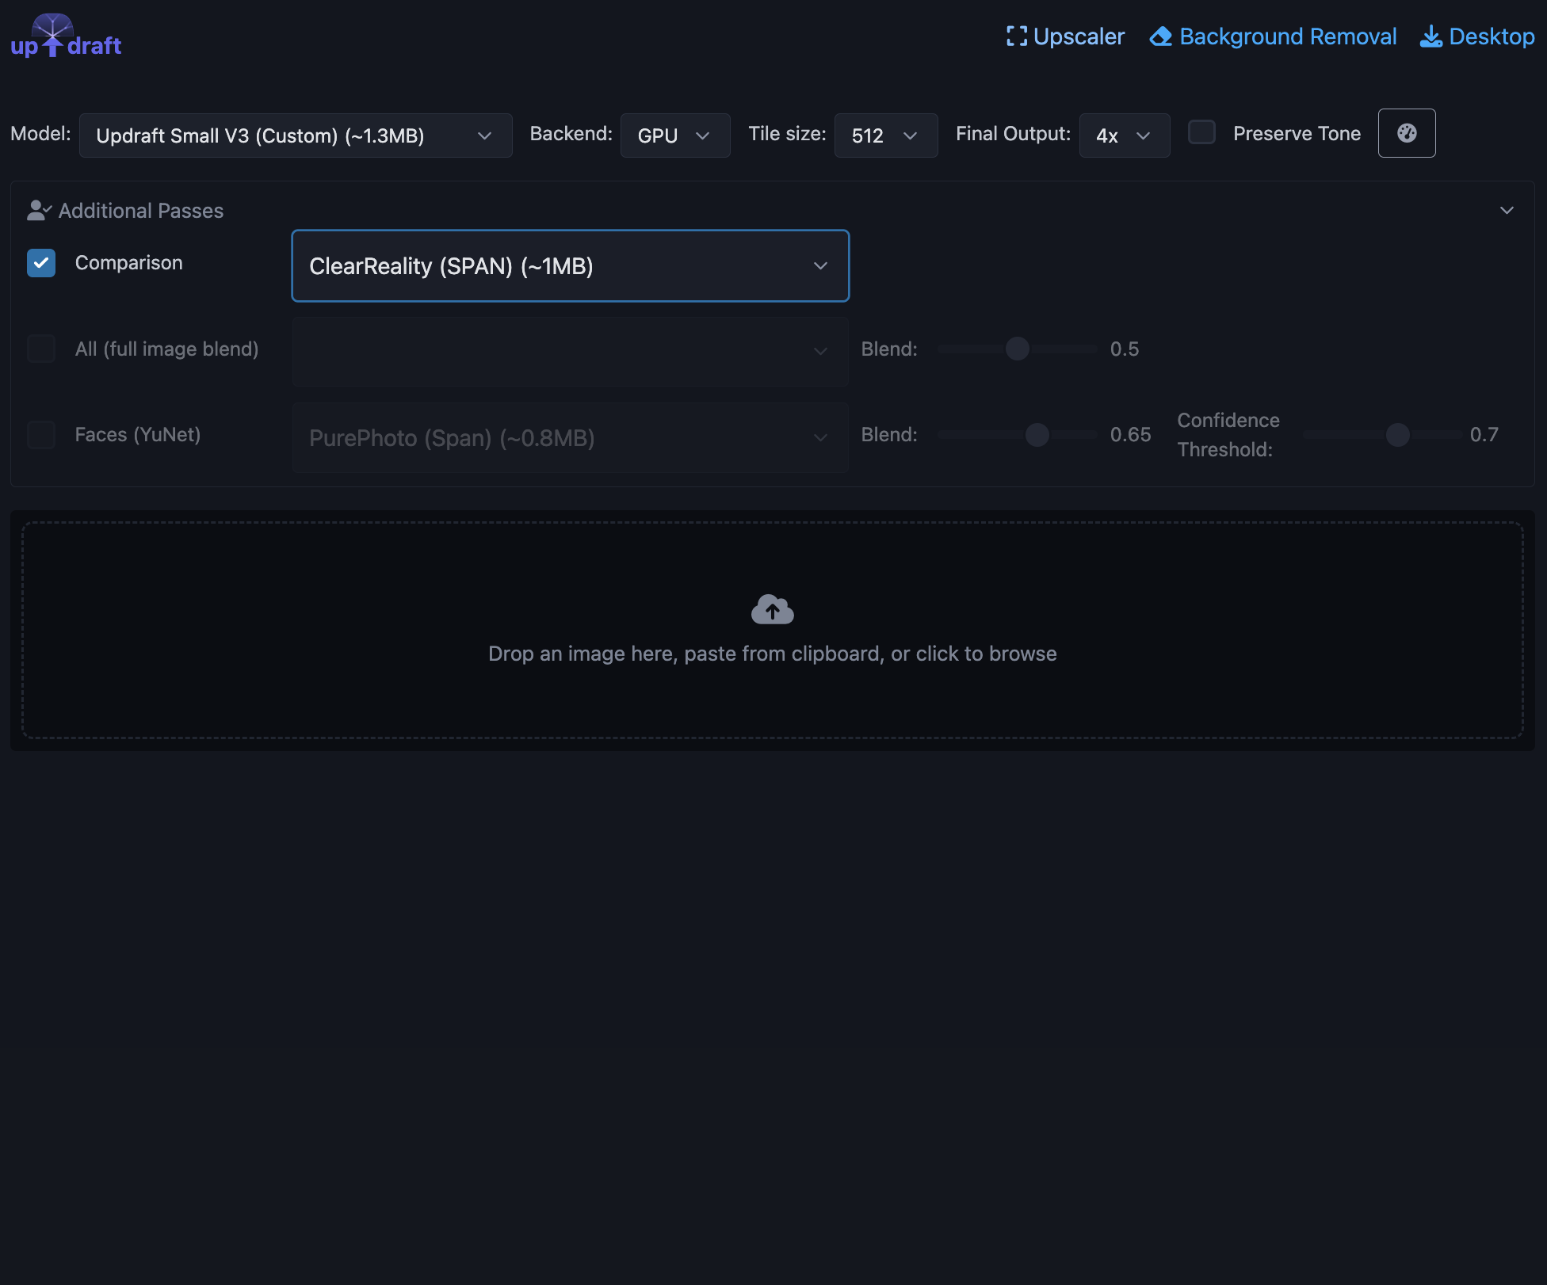Click the 0.5 blend value
This screenshot has width=1547, height=1285.
[1125, 349]
